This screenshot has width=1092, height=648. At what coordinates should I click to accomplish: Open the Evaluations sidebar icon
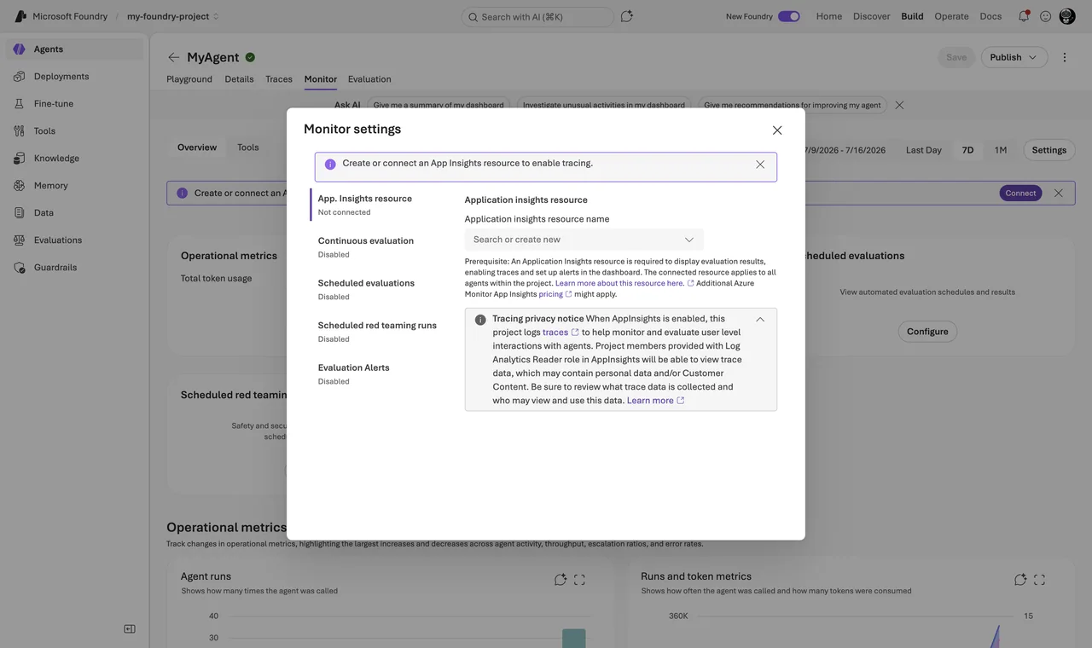tap(20, 240)
